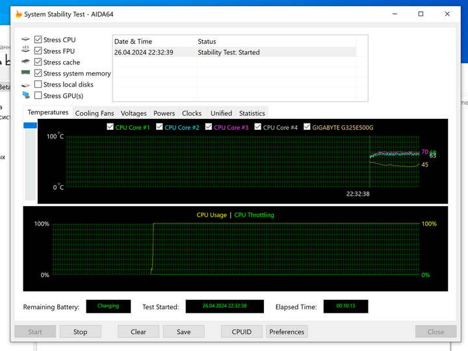Click the Test Started timestamp field
The image size is (468, 351).
point(225,306)
